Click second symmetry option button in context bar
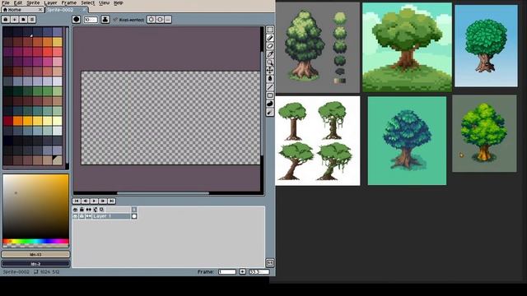Viewport: 527px width, 296px height. [160, 20]
